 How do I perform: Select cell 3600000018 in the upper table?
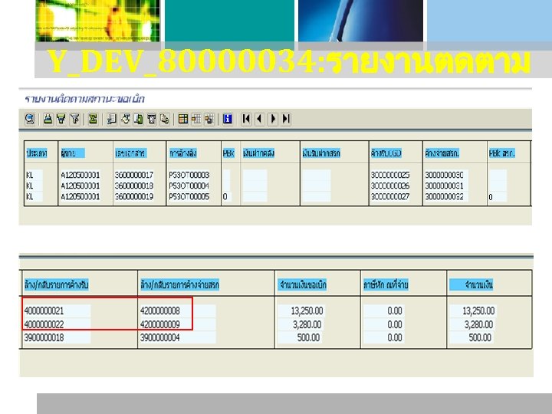134,186
